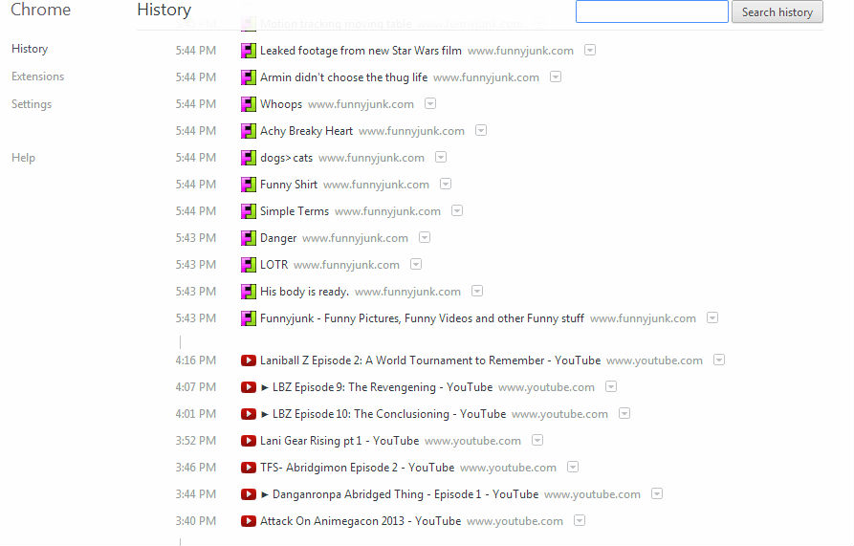Open dropdown arrow for 'LBZ Episode 9: The Revengening'

(x=611, y=386)
